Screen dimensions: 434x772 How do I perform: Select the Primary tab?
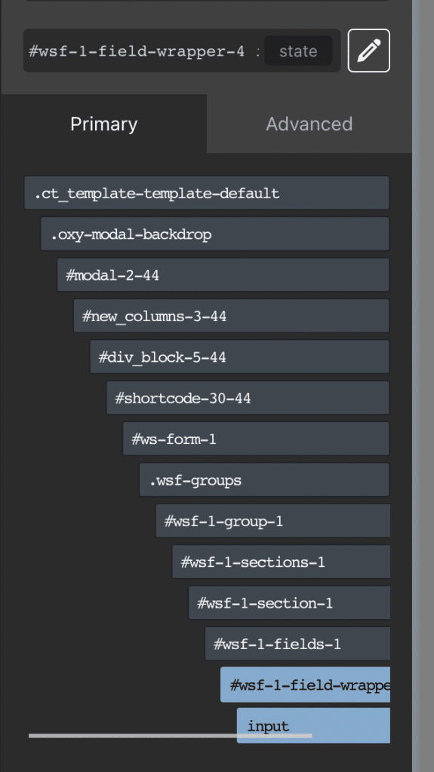coord(103,124)
